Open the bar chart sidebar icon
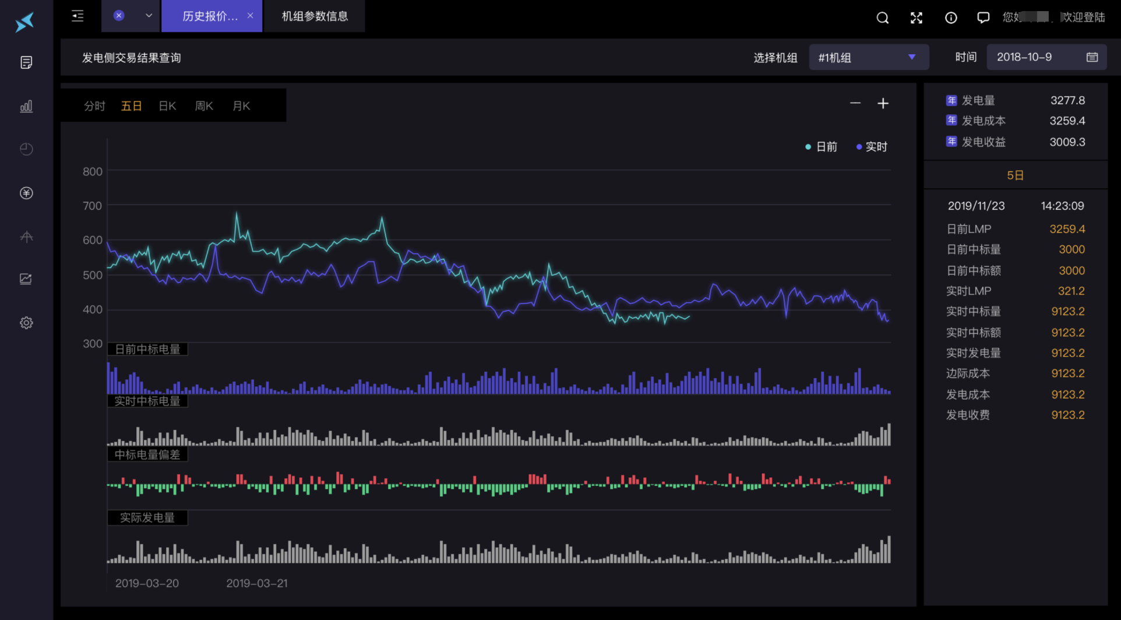1121x620 pixels. (26, 106)
